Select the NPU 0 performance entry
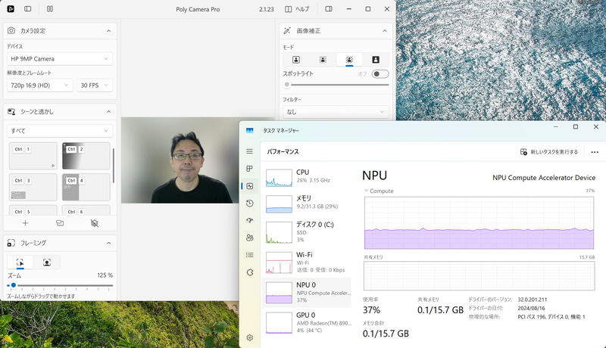Image resolution: width=606 pixels, height=348 pixels. pyautogui.click(x=307, y=293)
